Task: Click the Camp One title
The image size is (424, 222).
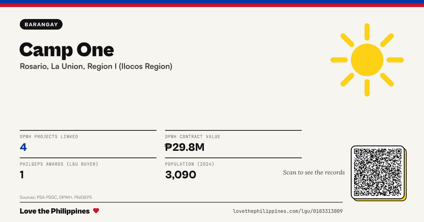Action: 67,50
